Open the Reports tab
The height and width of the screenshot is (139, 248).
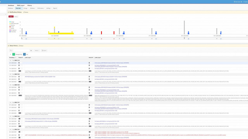[55, 8]
